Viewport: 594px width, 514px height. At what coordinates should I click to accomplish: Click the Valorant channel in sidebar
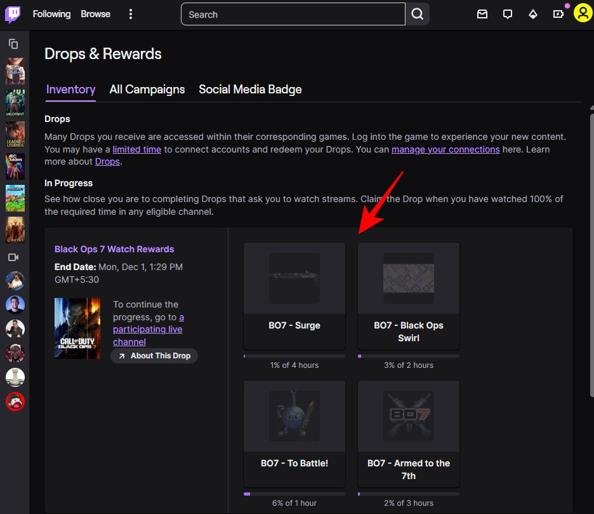pos(15,102)
